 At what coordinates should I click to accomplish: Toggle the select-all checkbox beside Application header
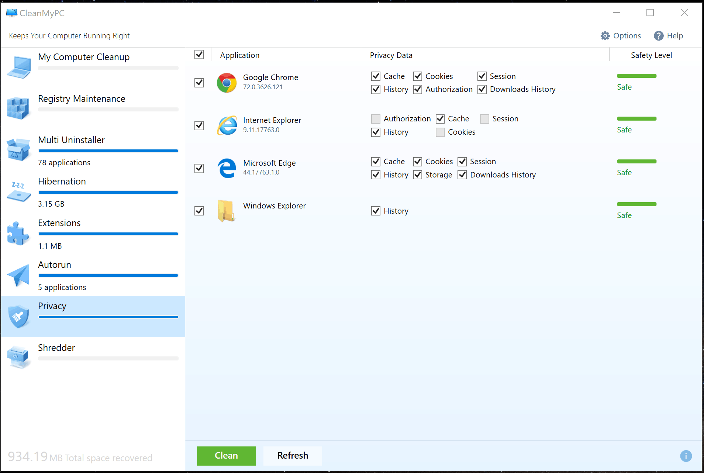point(199,55)
